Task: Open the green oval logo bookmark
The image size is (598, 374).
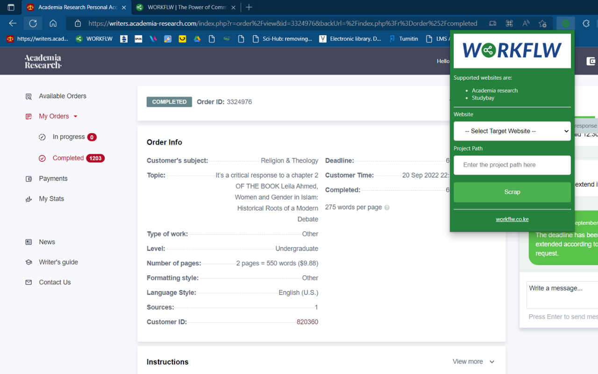Action: coord(227,39)
